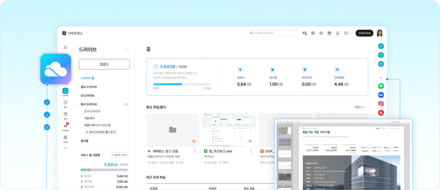This screenshot has width=440, height=190.
Task: Select 내 드라이브 in sidebar
Action: click(88, 95)
